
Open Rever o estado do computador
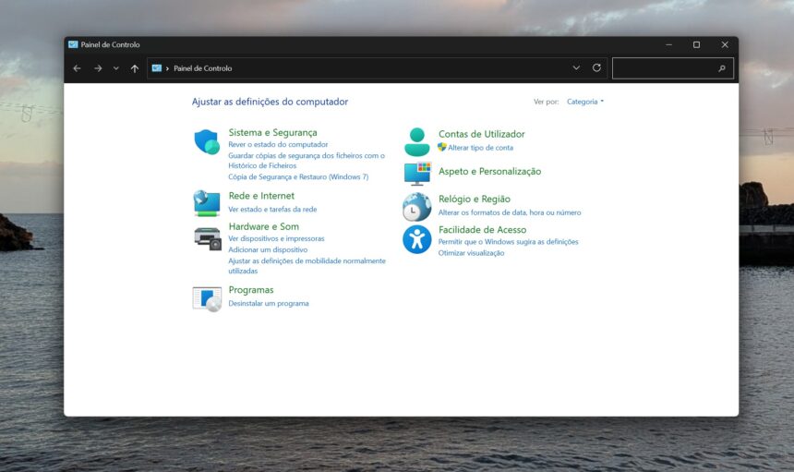(x=278, y=144)
